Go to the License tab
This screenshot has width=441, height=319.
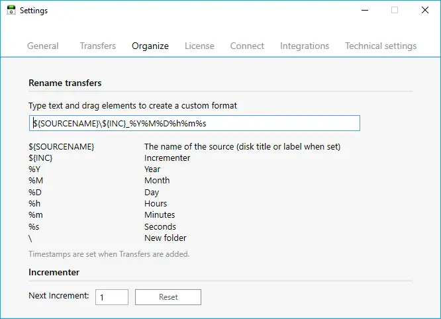199,46
